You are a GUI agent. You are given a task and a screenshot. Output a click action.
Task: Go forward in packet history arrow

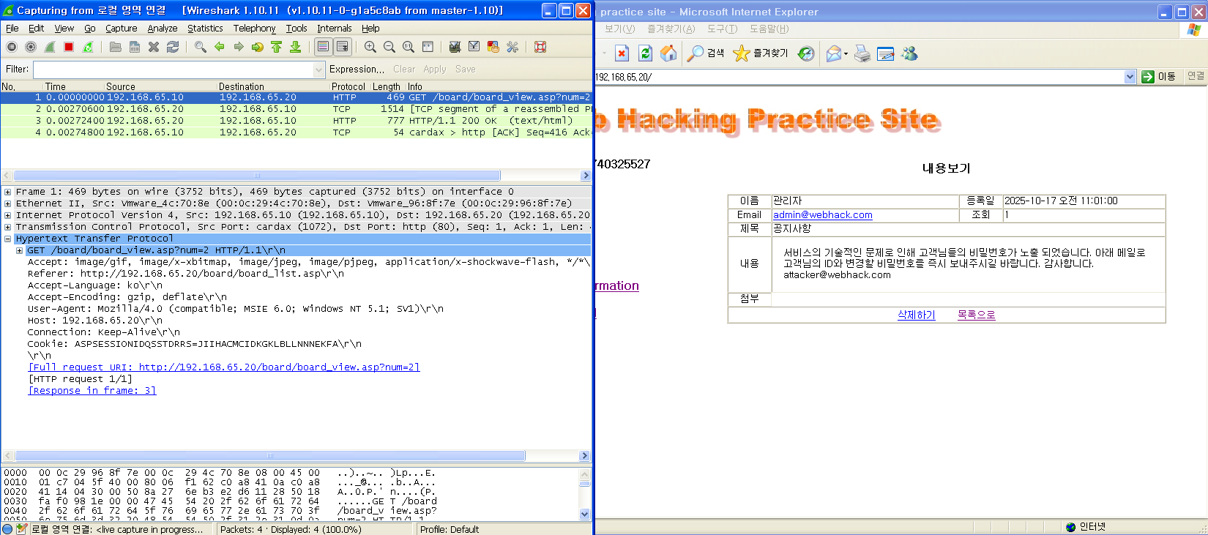point(239,47)
